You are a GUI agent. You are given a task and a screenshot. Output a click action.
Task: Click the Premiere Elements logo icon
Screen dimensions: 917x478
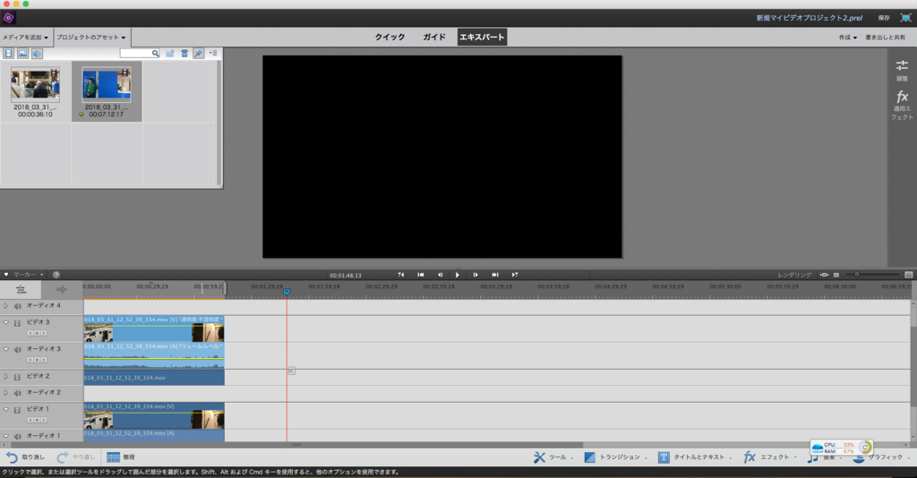8,18
